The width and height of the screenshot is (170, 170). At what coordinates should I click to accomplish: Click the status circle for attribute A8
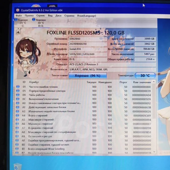(x=17, y=132)
